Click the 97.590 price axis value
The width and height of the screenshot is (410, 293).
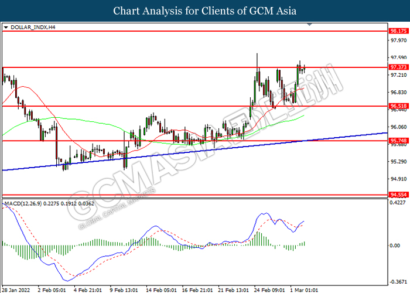pyautogui.click(x=399, y=57)
